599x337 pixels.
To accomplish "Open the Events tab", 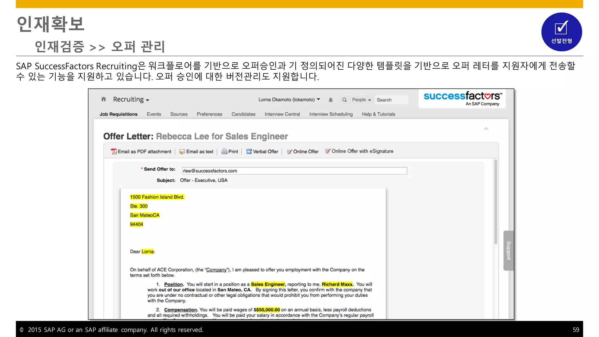I will (x=154, y=114).
